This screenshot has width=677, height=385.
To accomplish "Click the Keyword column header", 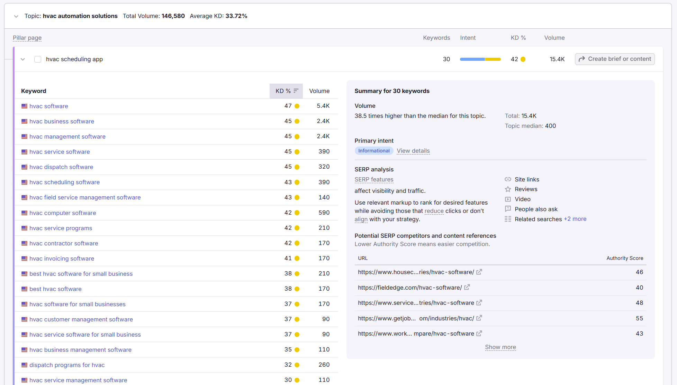I will 34,91.
